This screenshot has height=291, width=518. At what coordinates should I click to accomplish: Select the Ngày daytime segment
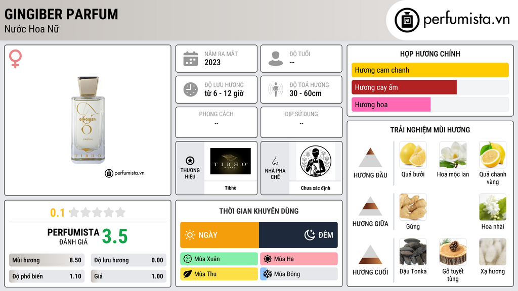[x=220, y=235]
